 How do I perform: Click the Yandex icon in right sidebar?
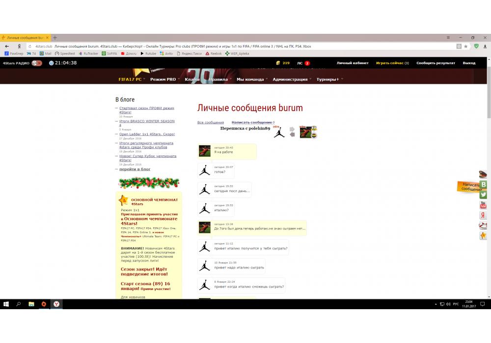pos(484,215)
